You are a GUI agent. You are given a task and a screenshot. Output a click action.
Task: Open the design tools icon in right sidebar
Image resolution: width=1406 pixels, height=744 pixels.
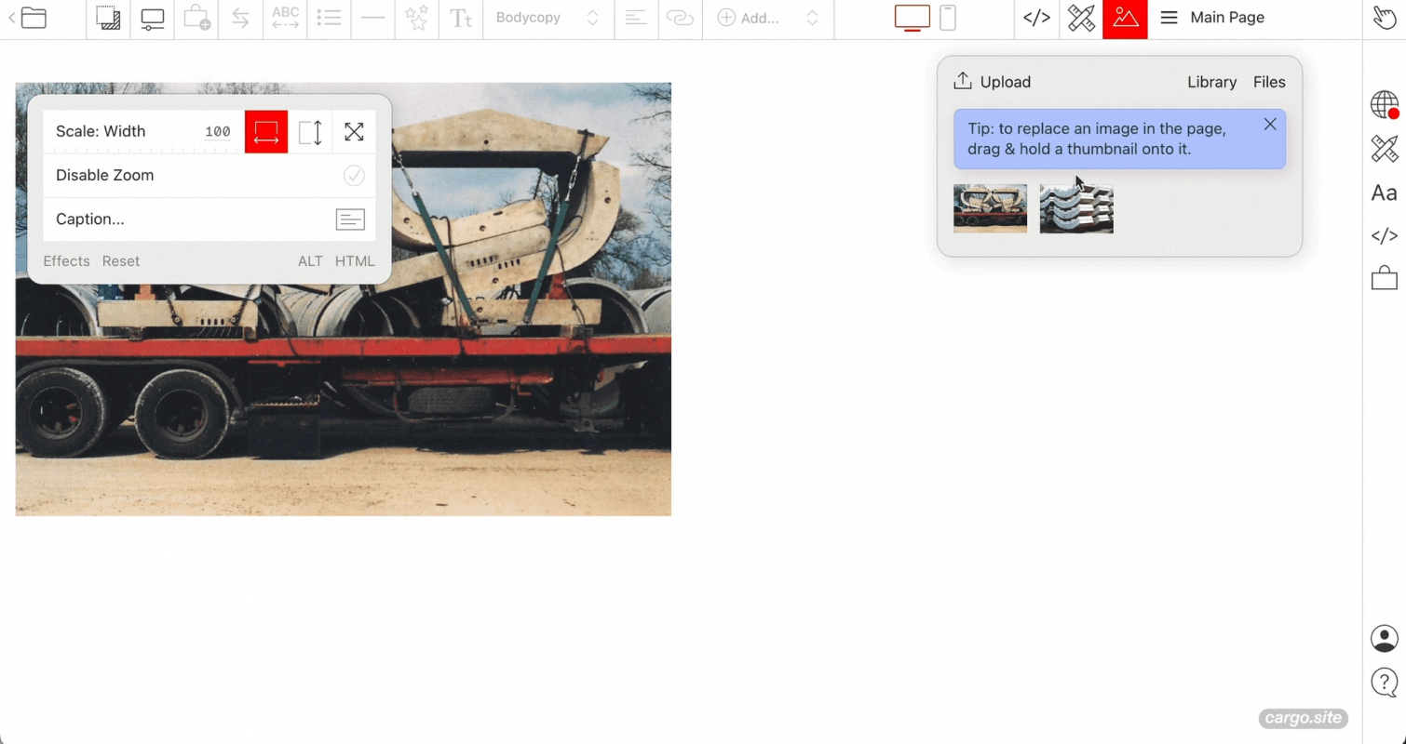tap(1385, 149)
